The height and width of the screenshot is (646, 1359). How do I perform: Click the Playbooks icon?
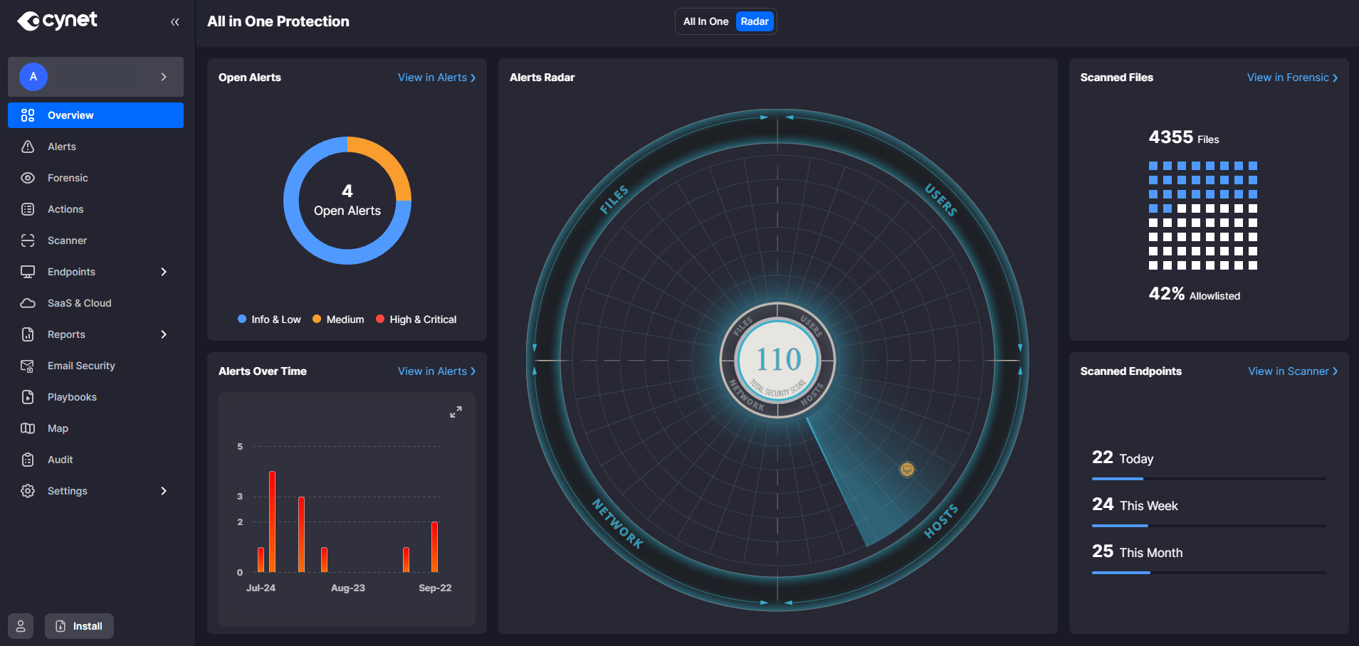[28, 397]
